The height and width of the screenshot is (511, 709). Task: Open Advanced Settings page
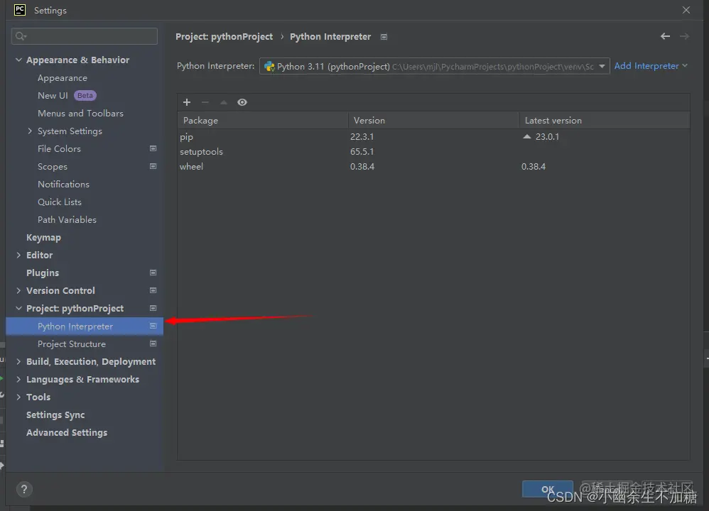[67, 432]
